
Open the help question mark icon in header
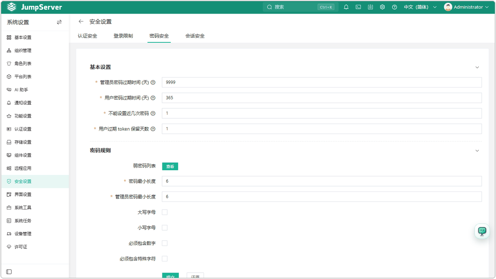394,7
